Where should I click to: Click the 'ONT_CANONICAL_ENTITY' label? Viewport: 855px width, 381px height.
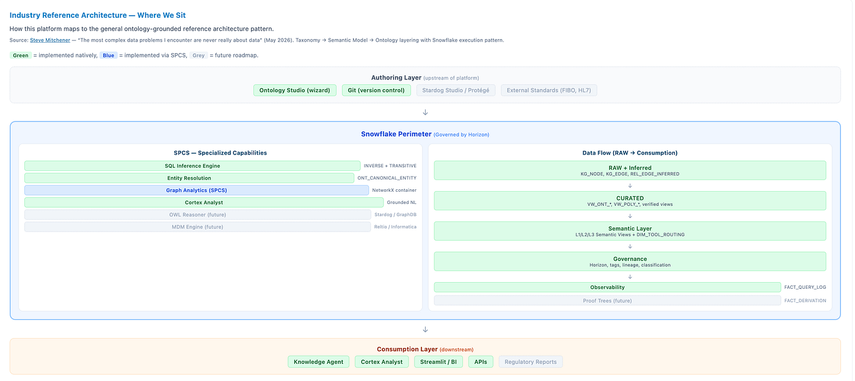[x=387, y=178]
